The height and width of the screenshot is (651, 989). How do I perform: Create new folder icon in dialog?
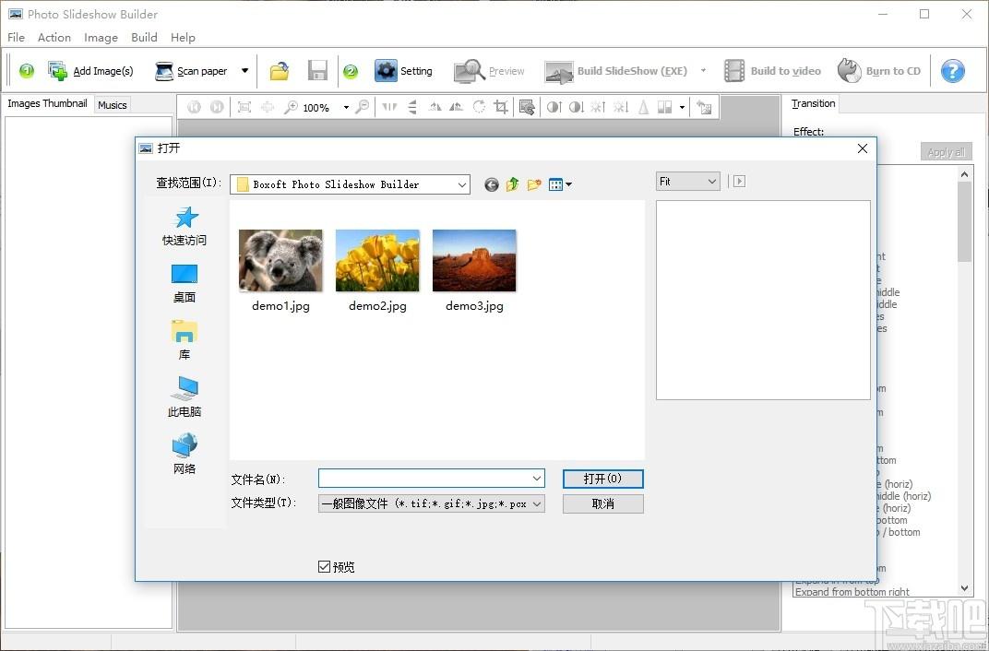[534, 184]
